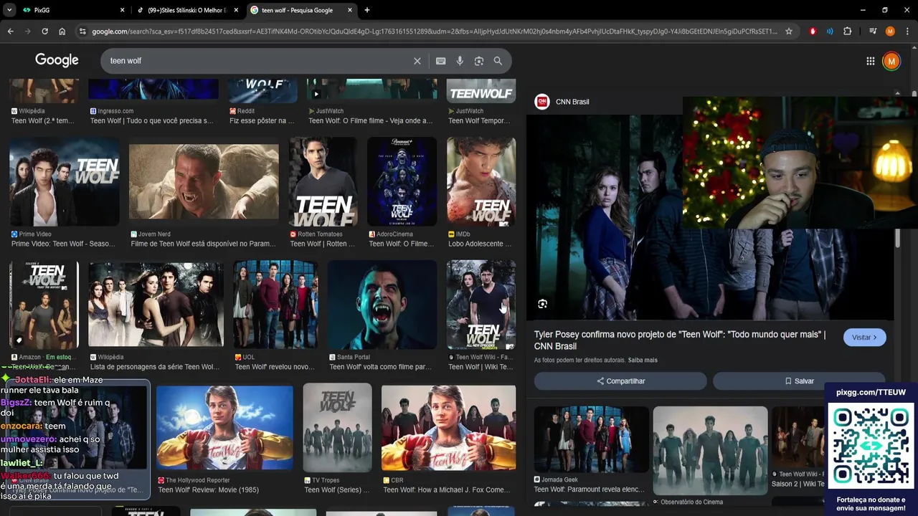The width and height of the screenshot is (918, 516).
Task: Go to the Google homepage logo
Action: (x=57, y=60)
